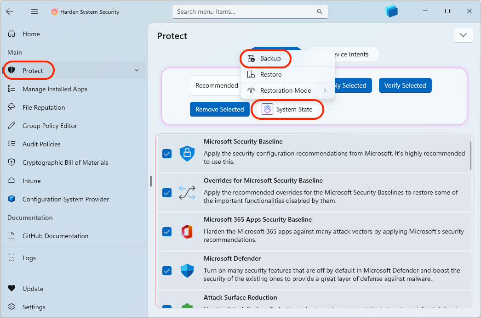Click Intune sidebar label

(32, 181)
